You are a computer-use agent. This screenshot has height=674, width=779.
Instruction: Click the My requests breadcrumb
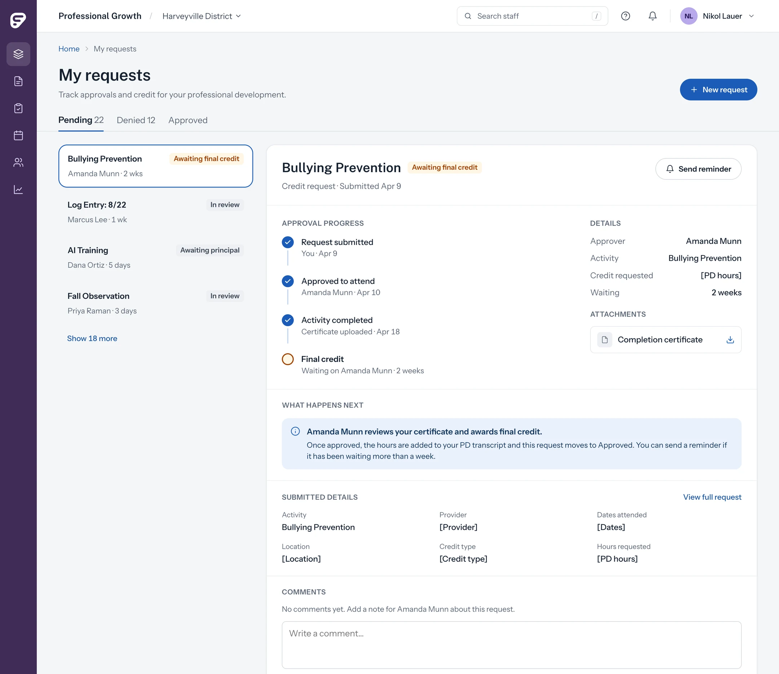tap(115, 49)
